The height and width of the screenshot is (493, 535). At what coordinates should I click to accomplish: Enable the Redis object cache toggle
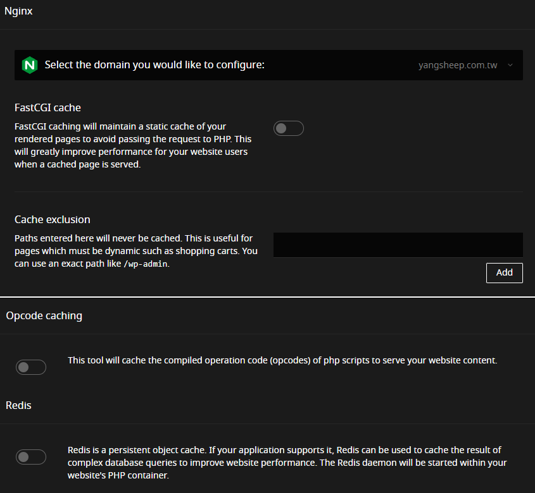click(32, 456)
